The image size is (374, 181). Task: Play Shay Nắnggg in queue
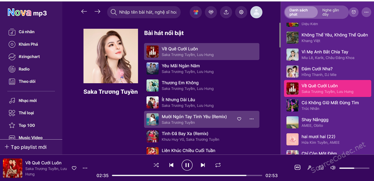pos(328,122)
